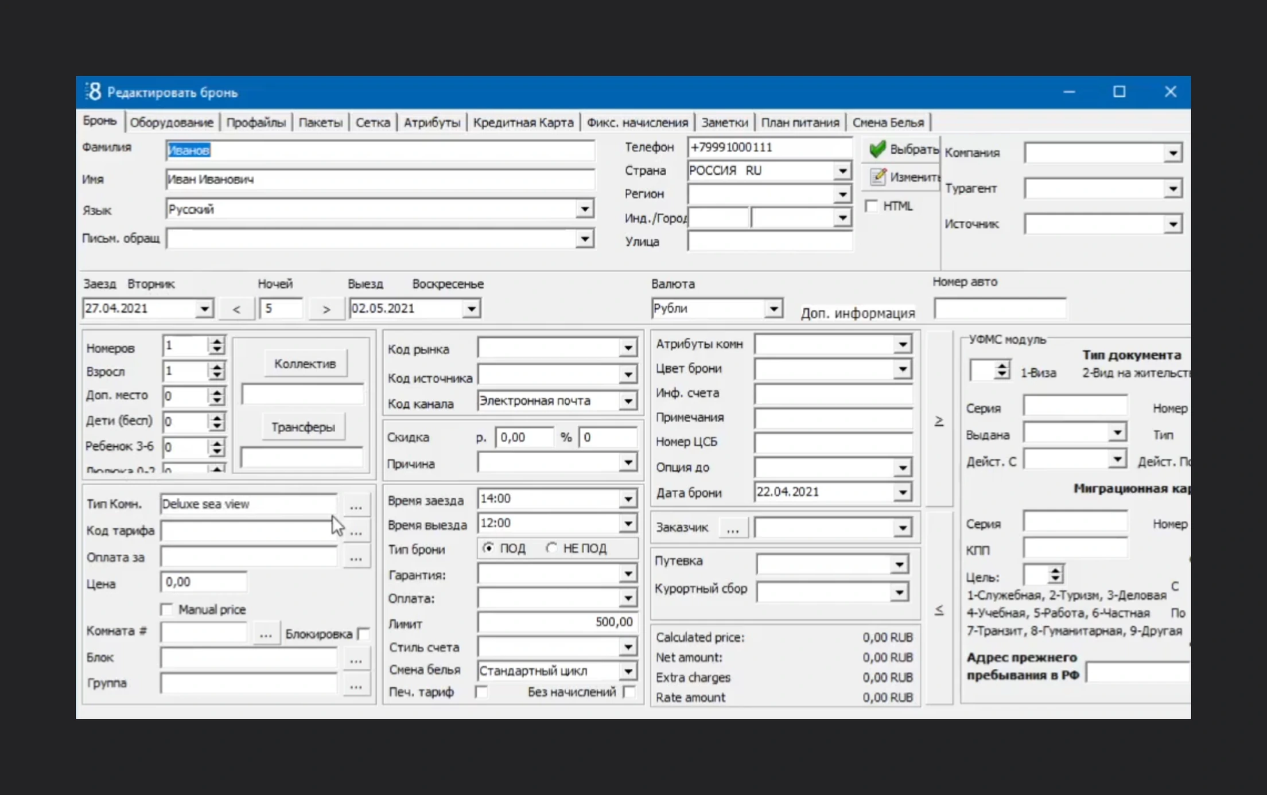
Task: Select the ПОД radio button
Action: [x=488, y=548]
